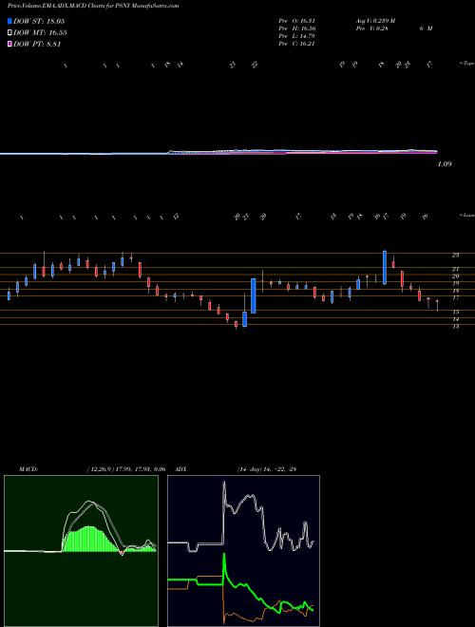Click the white ADX line peak in ADX panel
Image resolution: width=475 pixels, height=627 pixels.
coord(224,484)
